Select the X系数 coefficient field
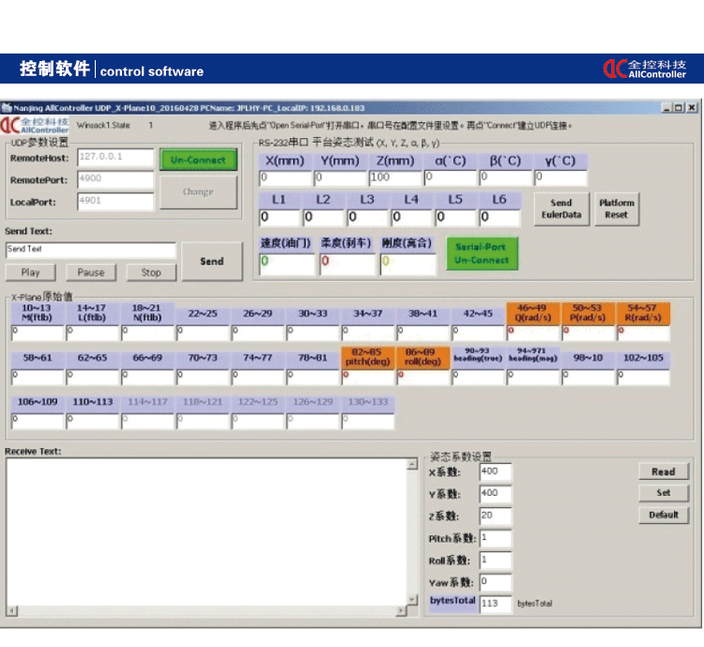704x647 pixels. click(495, 471)
